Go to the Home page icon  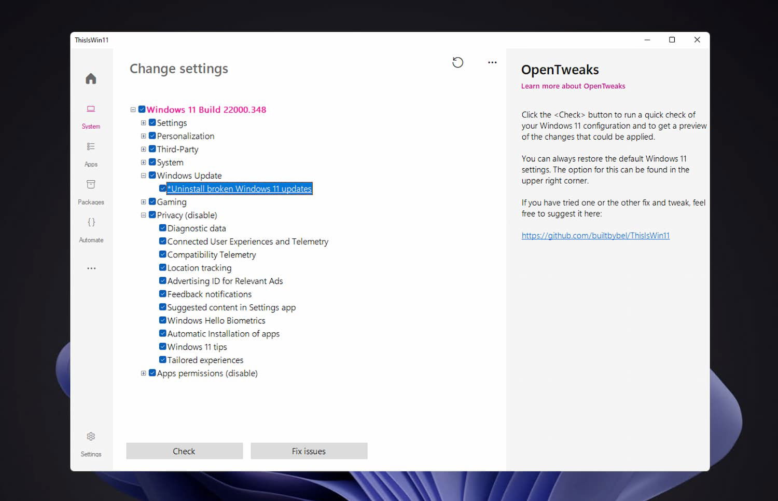91,78
